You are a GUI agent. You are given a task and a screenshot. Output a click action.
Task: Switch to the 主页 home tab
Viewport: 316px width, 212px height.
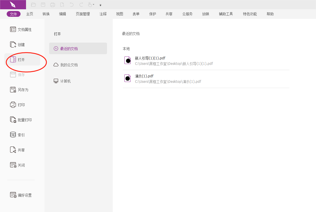tap(29, 14)
